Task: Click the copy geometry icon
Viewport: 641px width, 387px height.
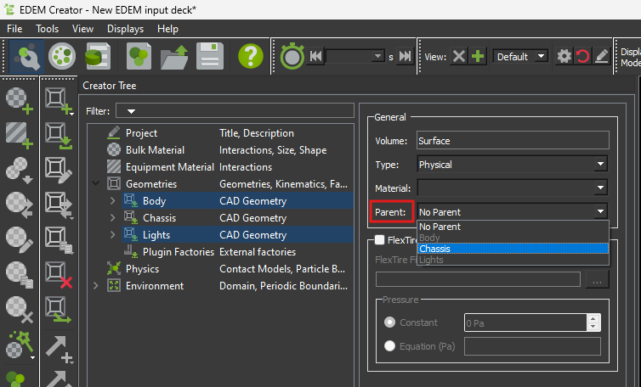Action: (x=59, y=239)
